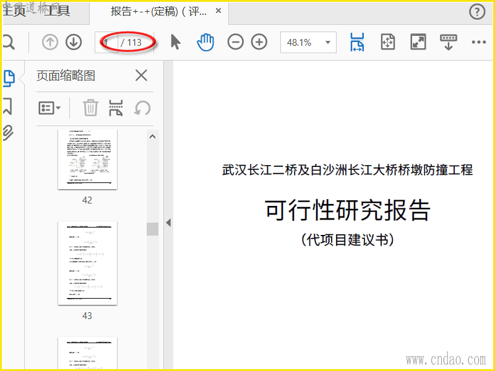Zoom in with the plus button
This screenshot has height=371, width=495.
point(259,42)
